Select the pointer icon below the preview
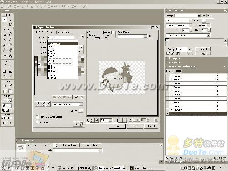Image resolution: width=228 pixels, height=171 pixels. click(x=88, y=120)
